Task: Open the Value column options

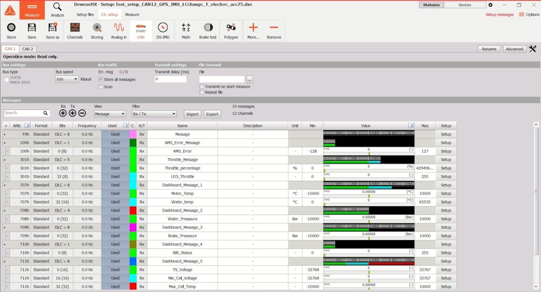Action: point(411,126)
